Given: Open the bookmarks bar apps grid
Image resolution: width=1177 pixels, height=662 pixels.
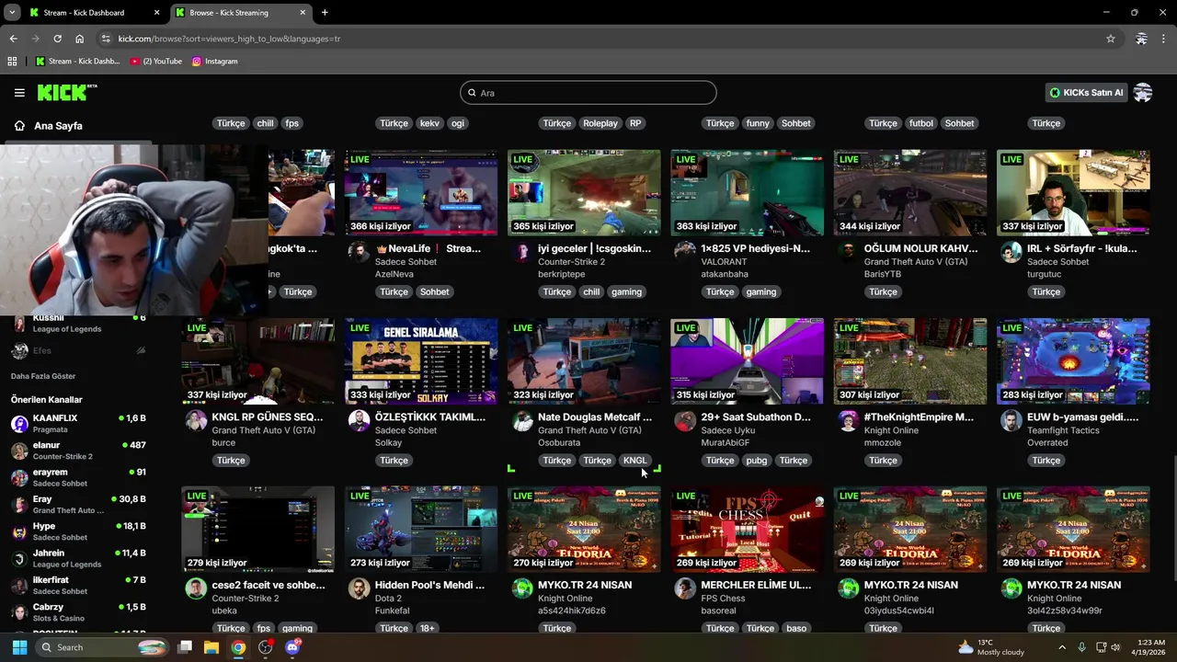Looking at the screenshot, I should click(12, 62).
